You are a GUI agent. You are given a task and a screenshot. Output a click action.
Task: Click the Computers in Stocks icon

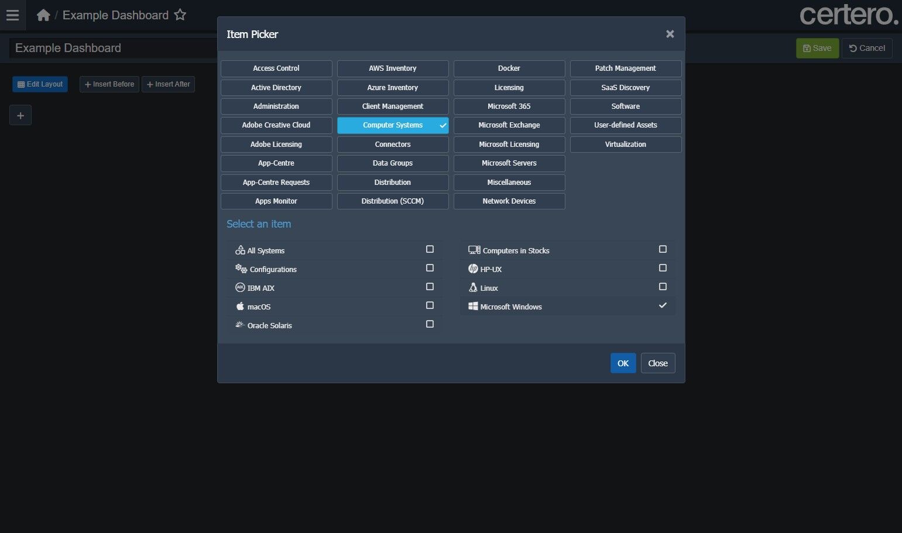[474, 250]
